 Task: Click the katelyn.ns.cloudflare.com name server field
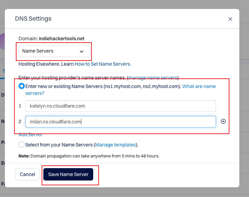121,106
